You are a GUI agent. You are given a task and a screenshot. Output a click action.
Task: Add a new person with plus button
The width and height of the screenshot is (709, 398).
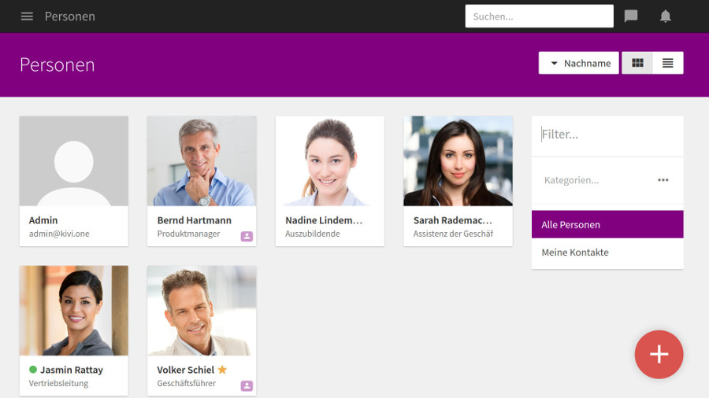[659, 354]
